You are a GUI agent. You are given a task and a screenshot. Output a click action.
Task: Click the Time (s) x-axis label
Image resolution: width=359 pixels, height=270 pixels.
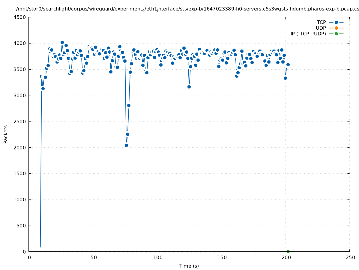click(189, 266)
